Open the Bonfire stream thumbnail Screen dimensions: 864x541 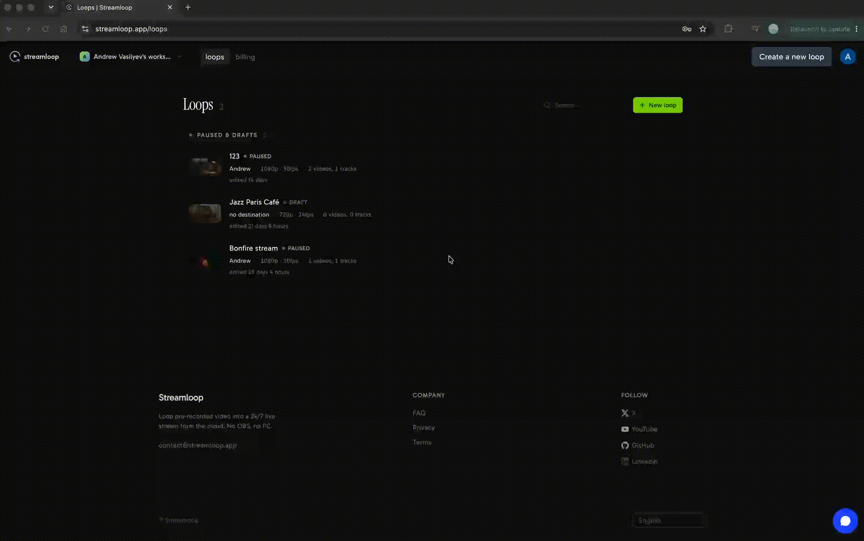pyautogui.click(x=205, y=259)
